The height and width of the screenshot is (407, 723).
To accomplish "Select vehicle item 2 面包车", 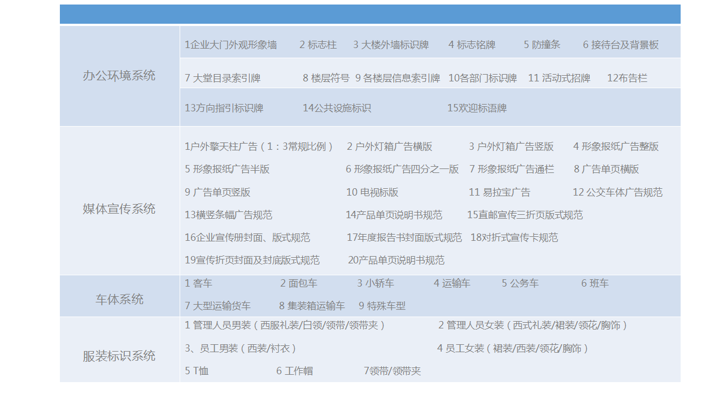I will click(x=299, y=284).
